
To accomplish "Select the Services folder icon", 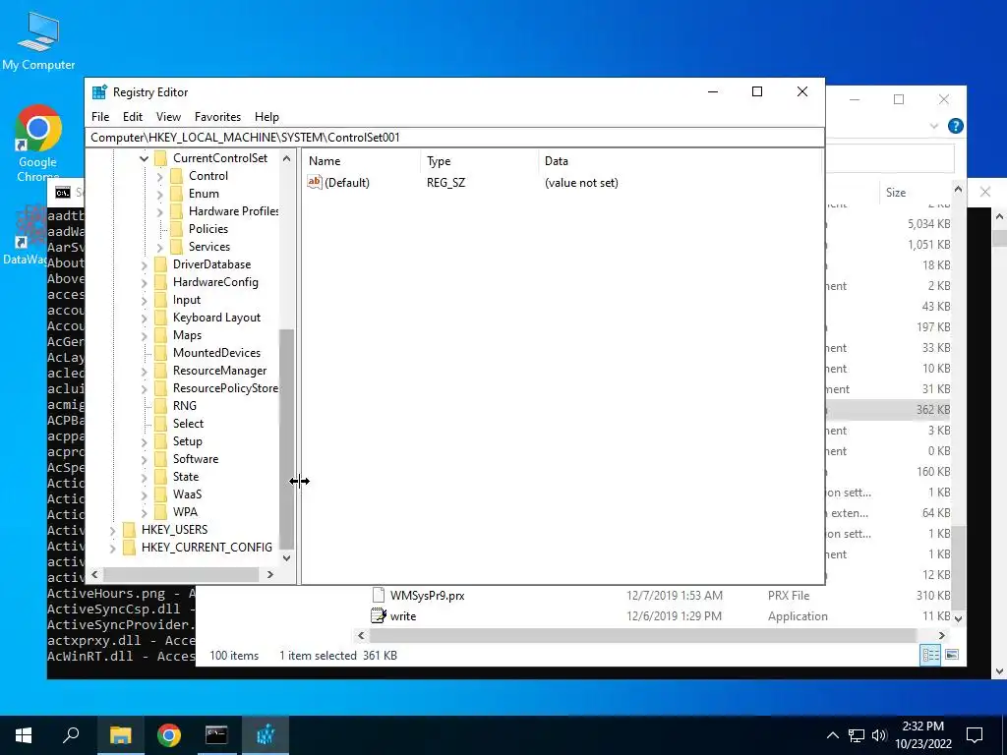I will (x=177, y=247).
